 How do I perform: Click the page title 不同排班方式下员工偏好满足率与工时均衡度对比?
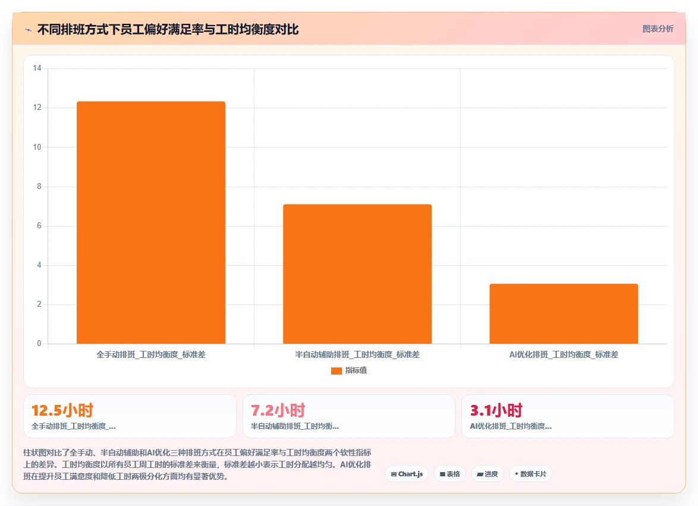tap(168, 30)
